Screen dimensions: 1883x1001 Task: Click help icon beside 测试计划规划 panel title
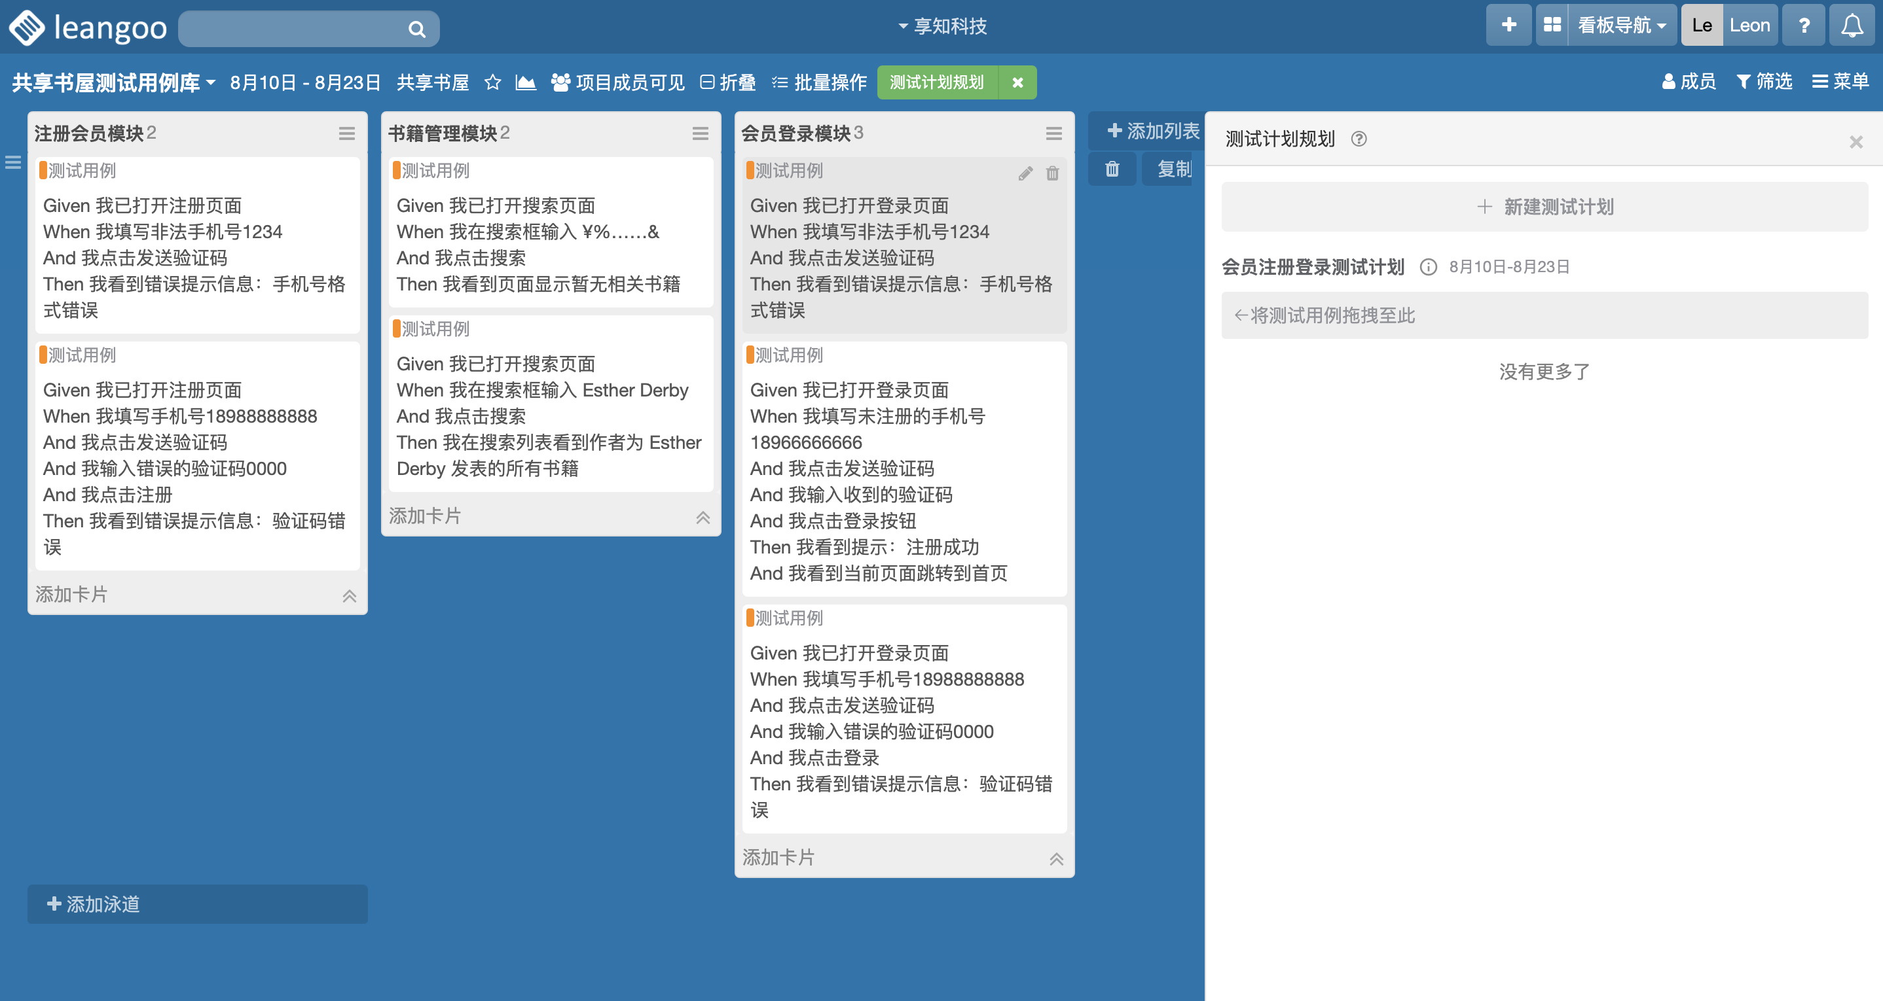pos(1358,139)
